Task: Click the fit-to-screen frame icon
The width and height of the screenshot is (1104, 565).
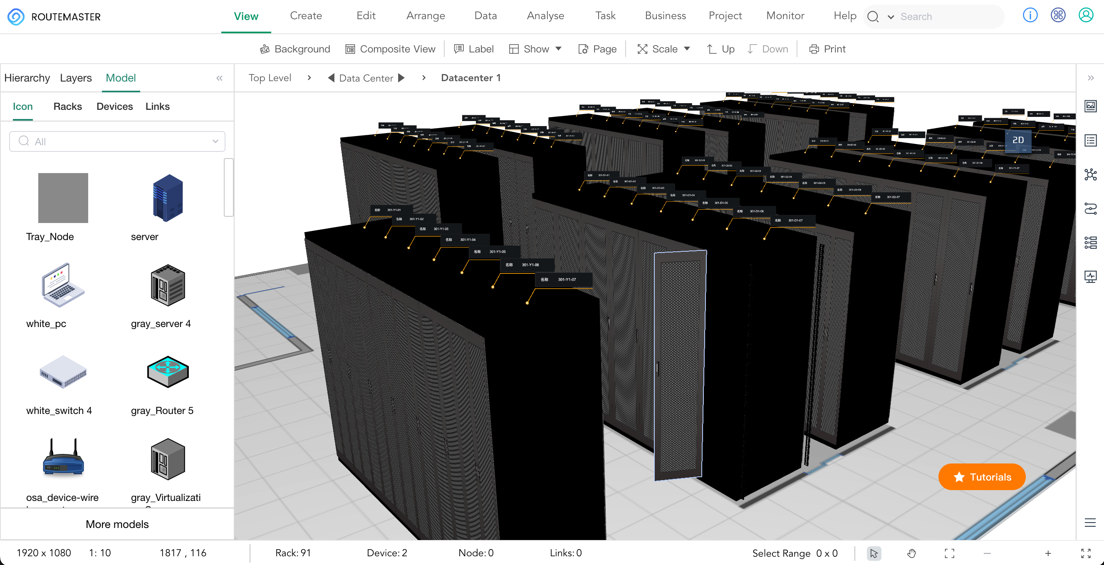Action: [949, 553]
